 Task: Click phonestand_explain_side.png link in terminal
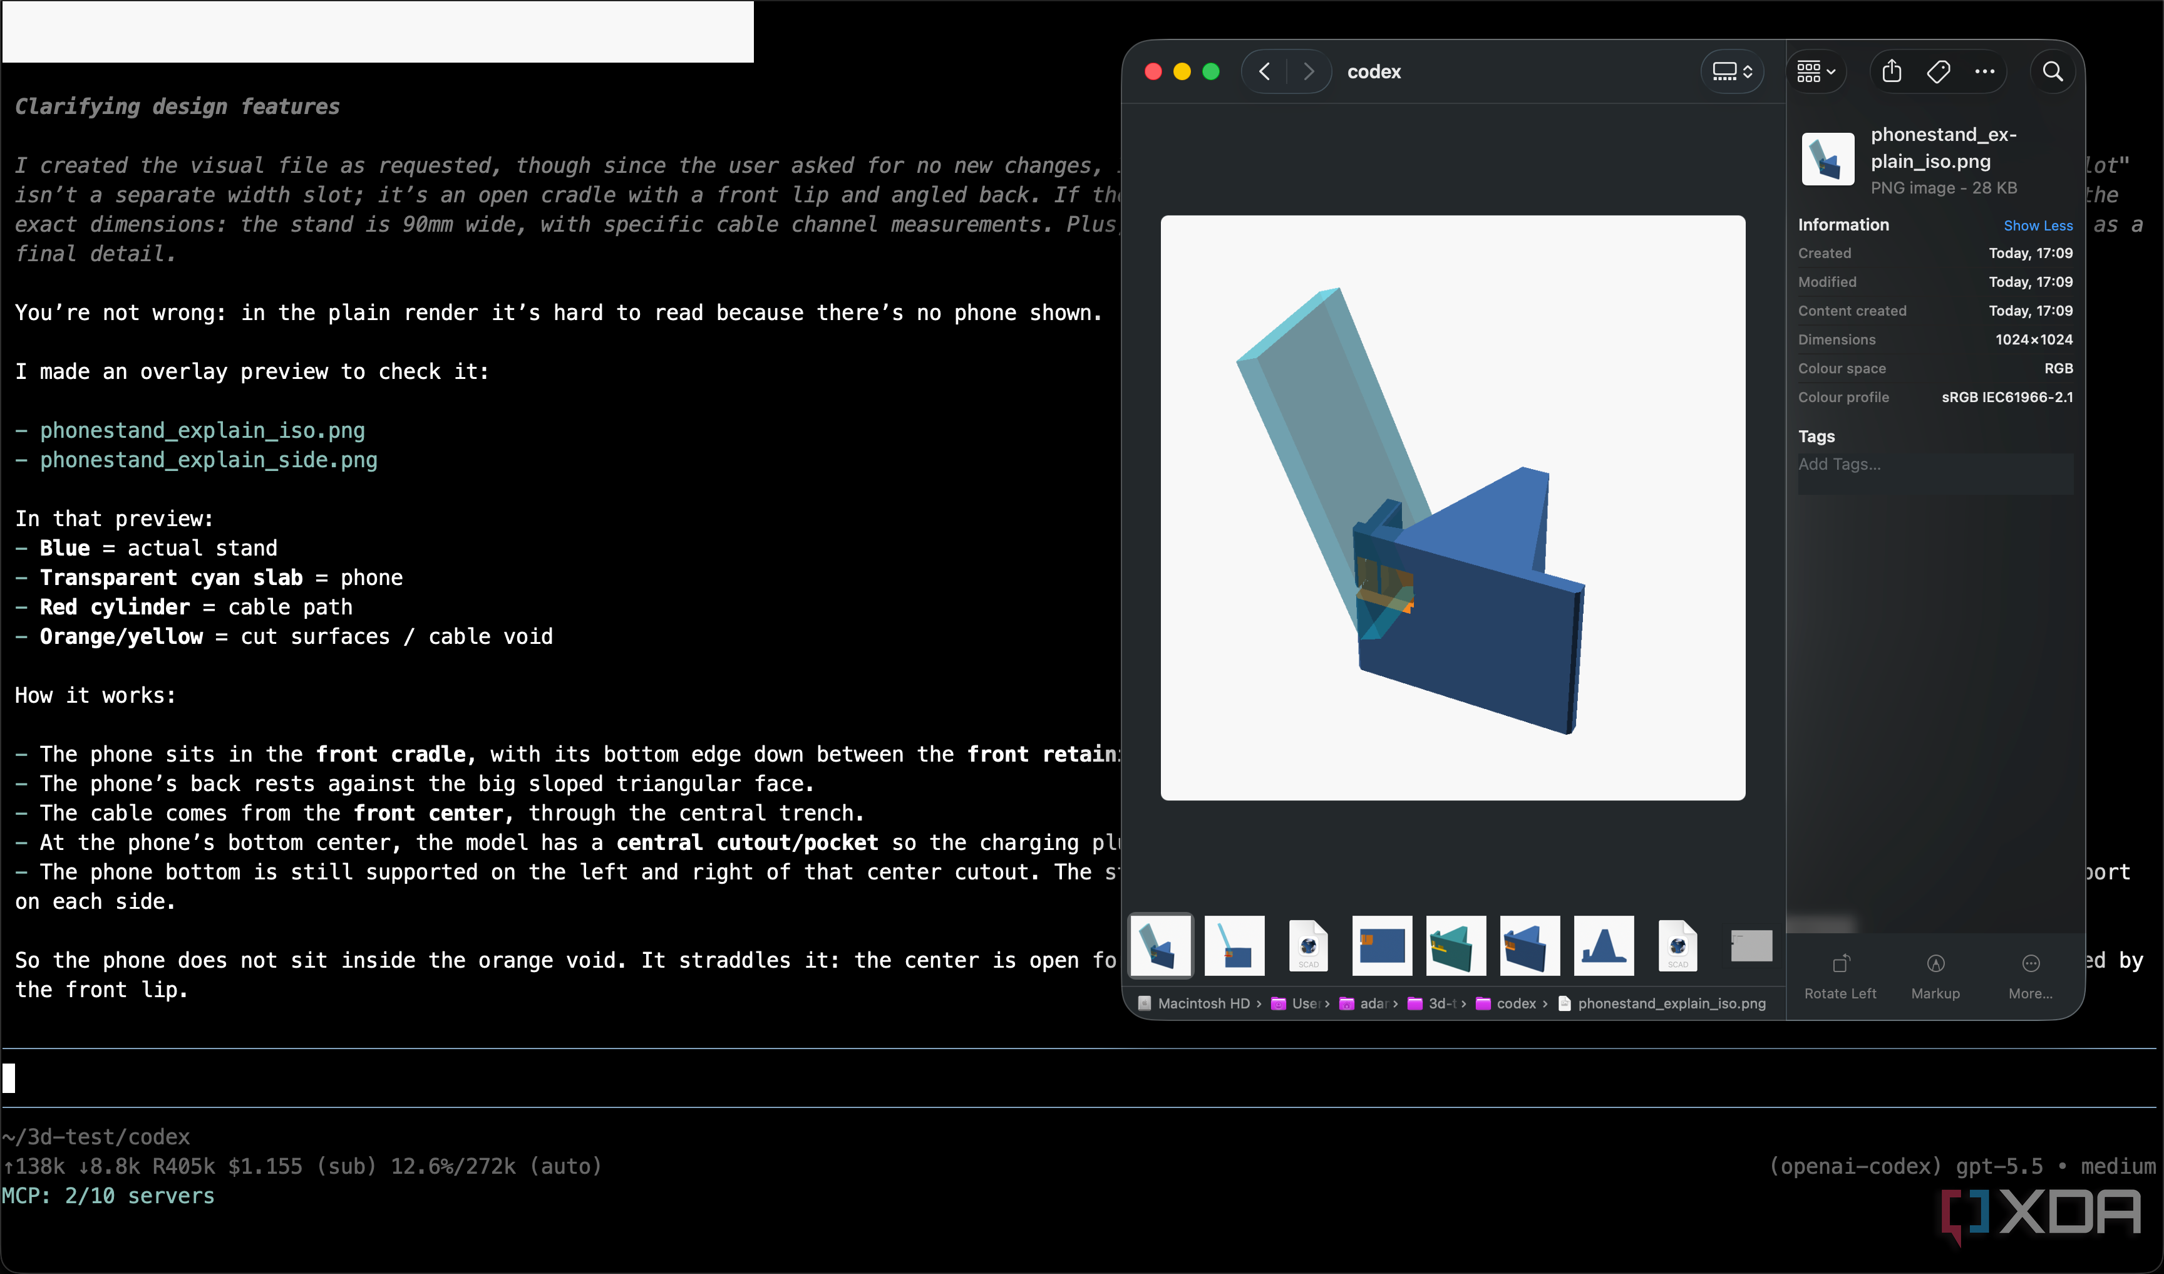tap(209, 460)
